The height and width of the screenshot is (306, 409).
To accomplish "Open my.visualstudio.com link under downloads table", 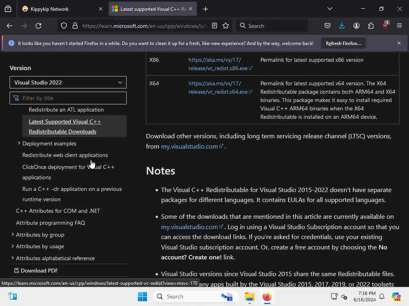I will [192, 147].
